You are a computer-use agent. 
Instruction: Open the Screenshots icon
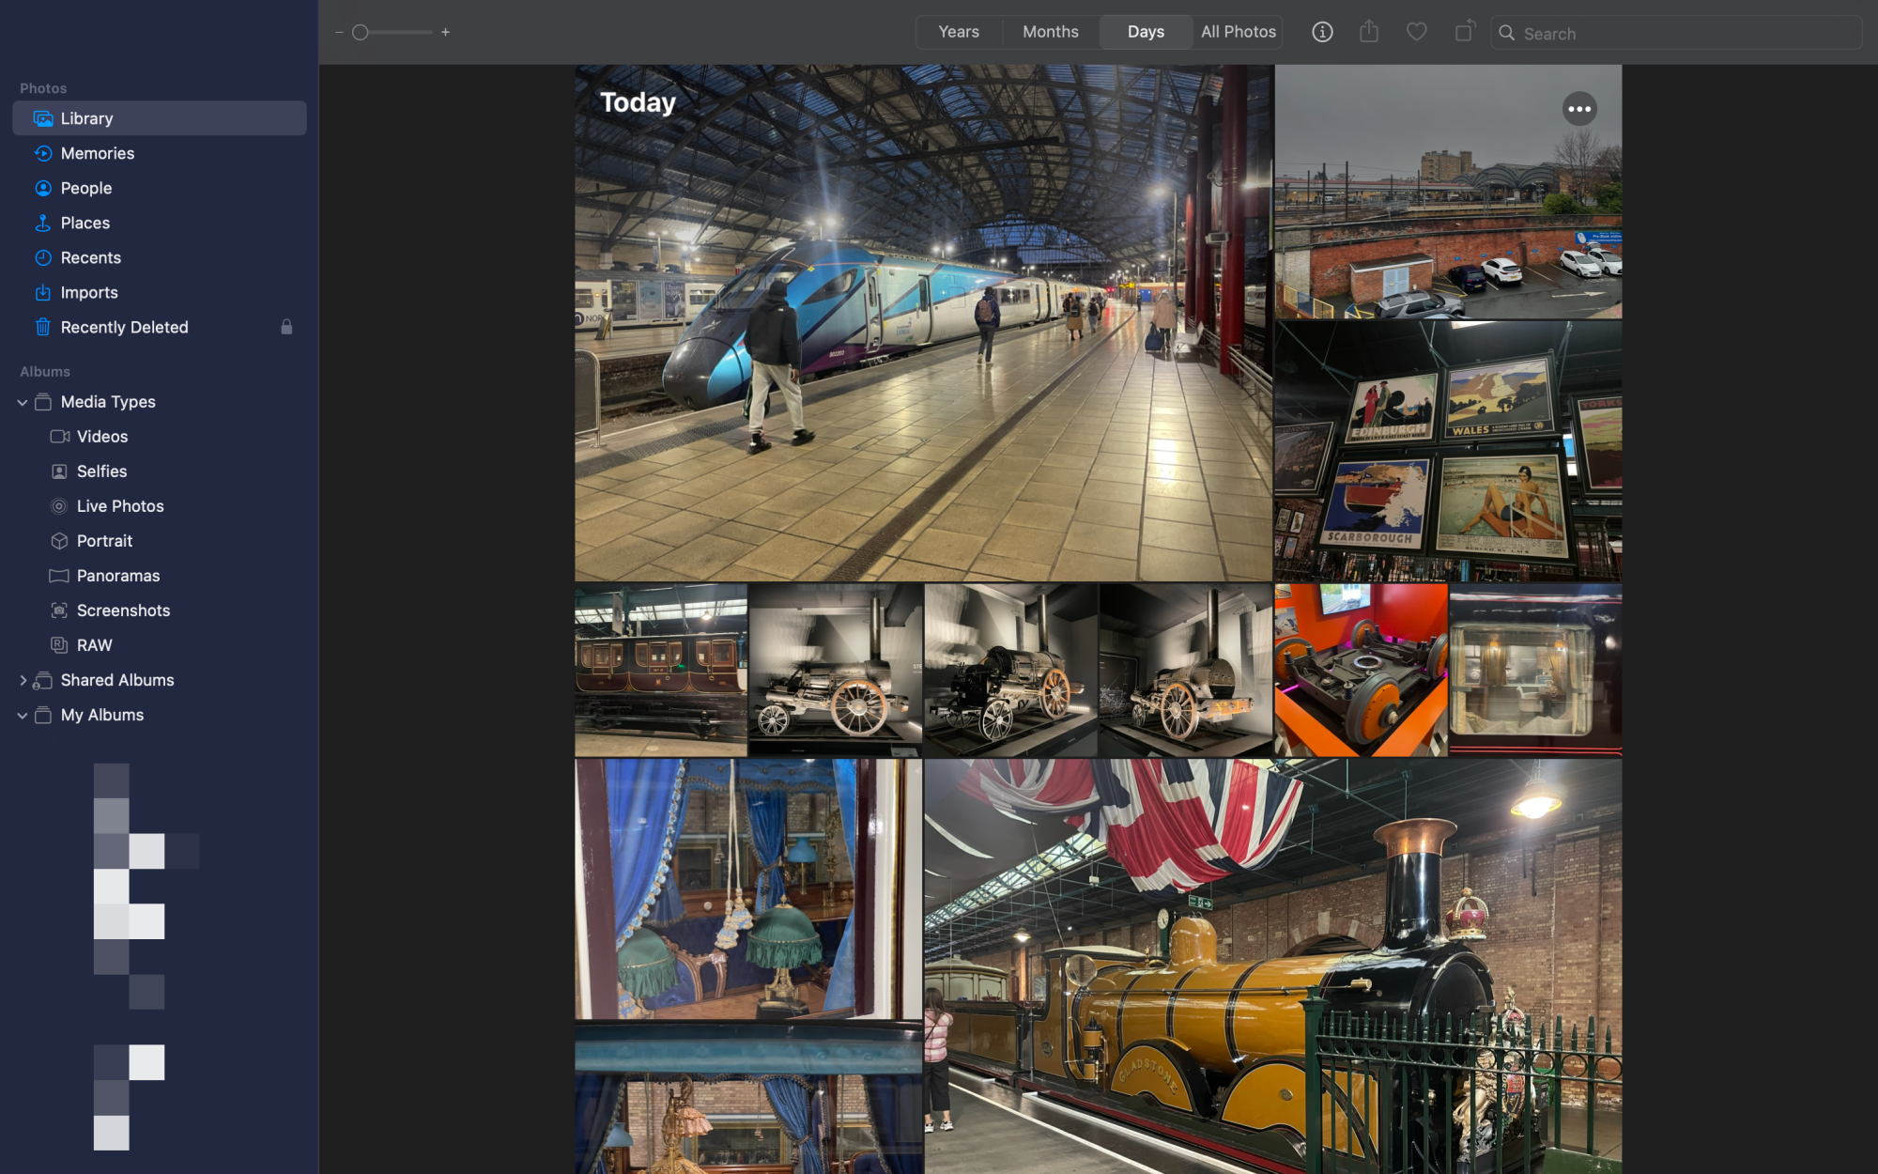[59, 610]
